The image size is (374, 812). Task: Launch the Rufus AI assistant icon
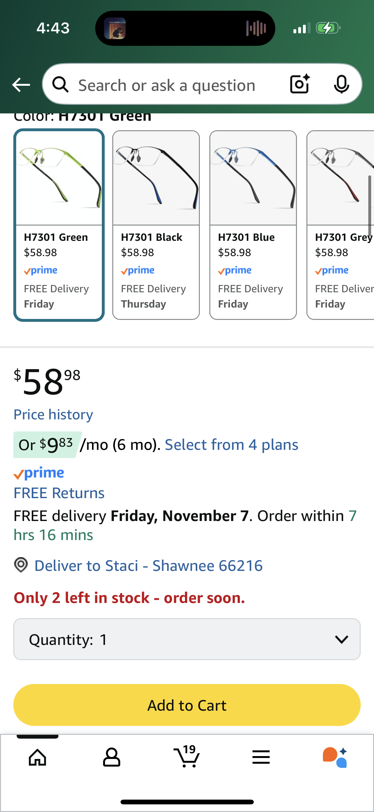point(335,757)
